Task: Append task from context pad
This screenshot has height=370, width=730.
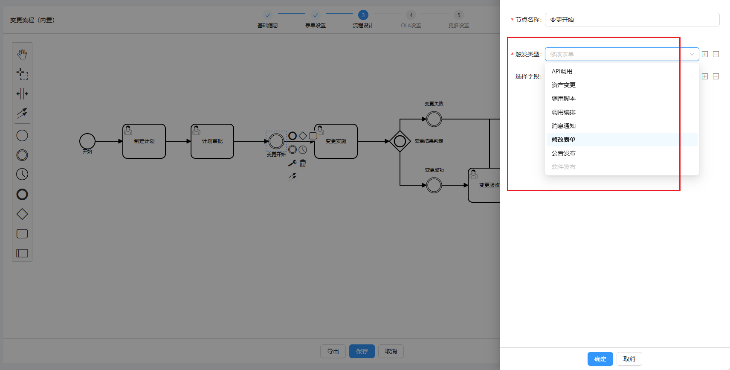Action: point(313,136)
